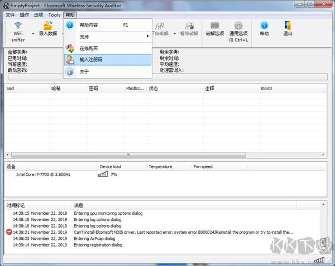Expand the 支持 submenu arrow

point(147,36)
